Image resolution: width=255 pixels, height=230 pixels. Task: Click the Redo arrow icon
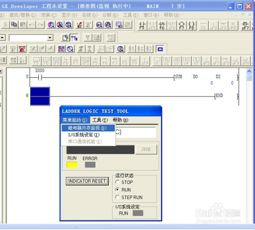pos(40,25)
